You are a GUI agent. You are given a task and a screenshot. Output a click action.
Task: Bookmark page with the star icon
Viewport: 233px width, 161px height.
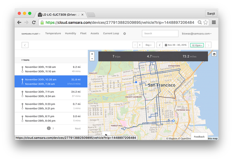[x=206, y=22]
